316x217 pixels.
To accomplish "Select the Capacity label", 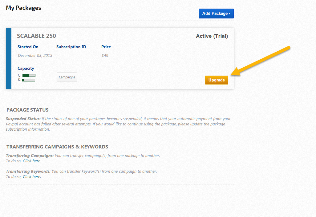I will point(26,68).
